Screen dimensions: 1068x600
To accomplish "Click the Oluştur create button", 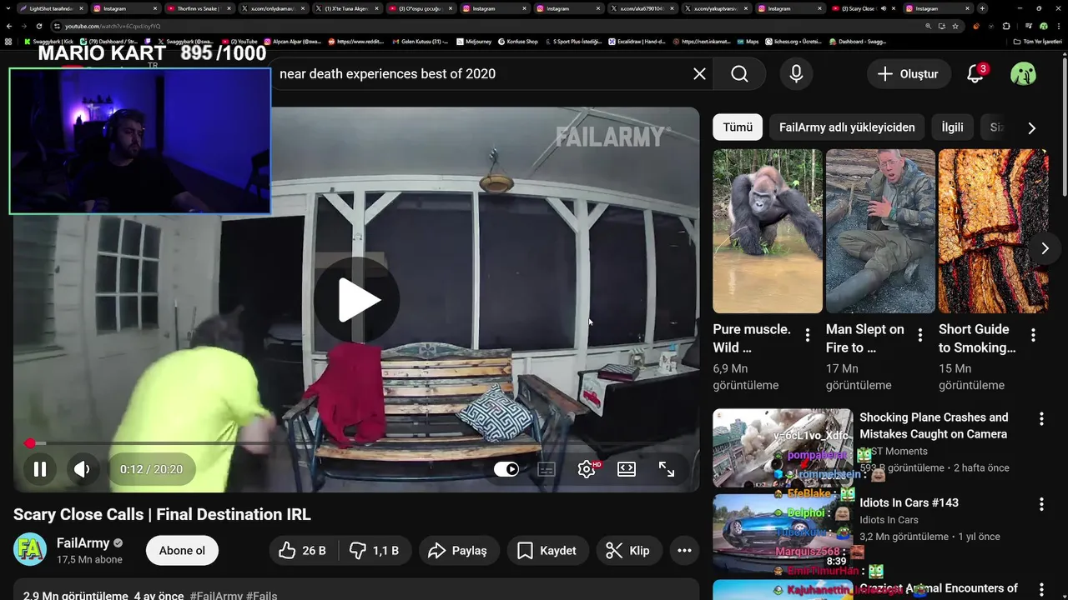I will (909, 74).
